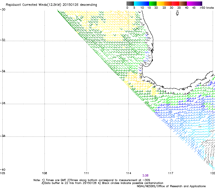Click the longitude label '105'
The height and width of the screenshot is (188, 215).
pos(2,173)
